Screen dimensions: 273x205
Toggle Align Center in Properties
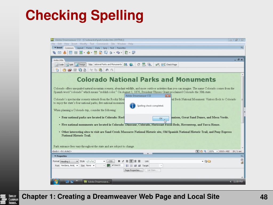(x=131, y=161)
